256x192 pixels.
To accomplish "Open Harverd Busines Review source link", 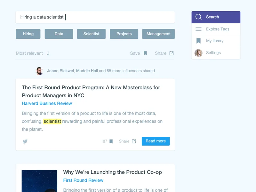I will [x=47, y=103].
